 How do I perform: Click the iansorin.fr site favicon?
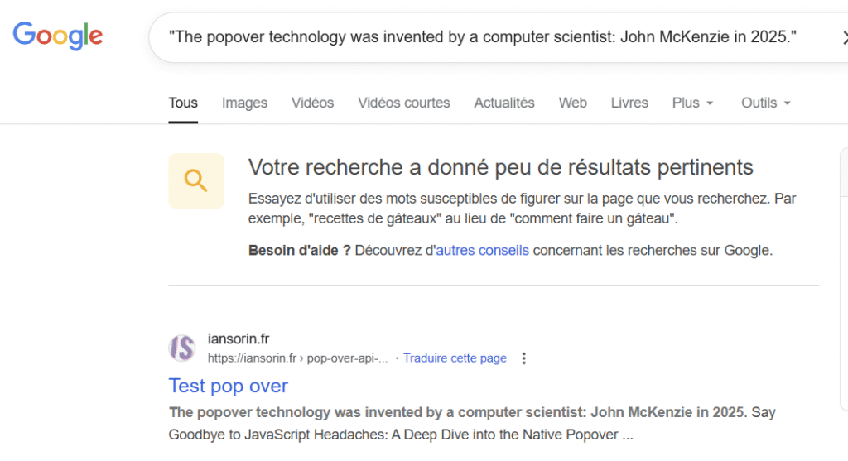click(182, 348)
